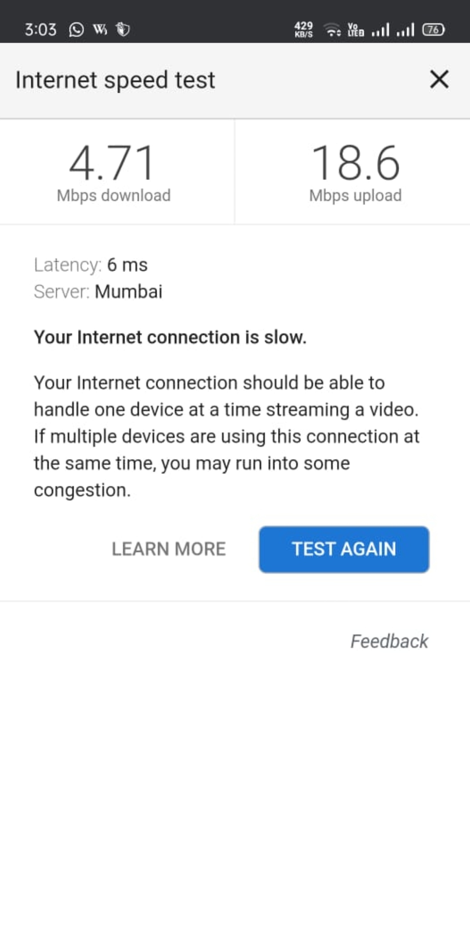This screenshot has height=948, width=470.
Task: Tap the TEST AGAIN button
Action: tap(344, 549)
